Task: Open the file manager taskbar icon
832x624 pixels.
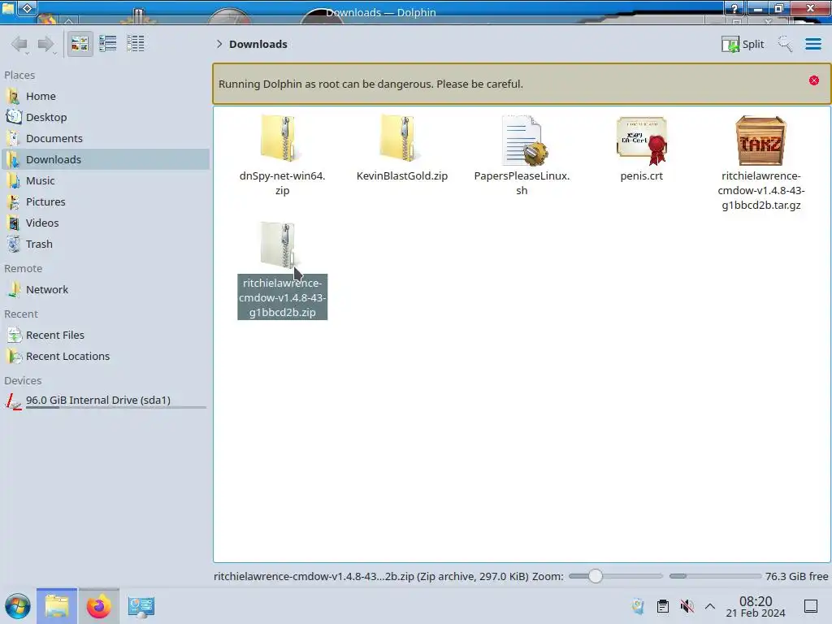Action: coord(57,606)
